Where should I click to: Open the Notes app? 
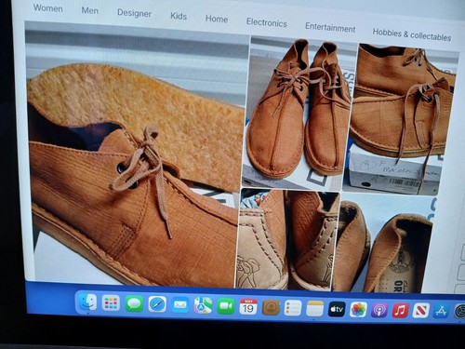pyautogui.click(x=315, y=309)
